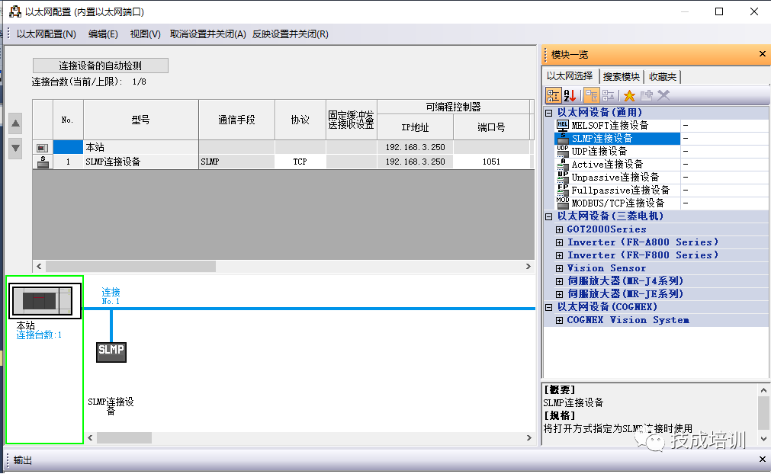Click the 连接设备的自动检测 button

pos(101,65)
